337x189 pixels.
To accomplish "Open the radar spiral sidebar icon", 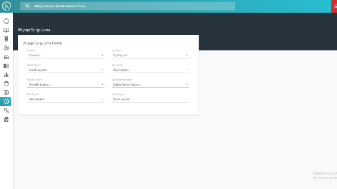I will pos(6,48).
